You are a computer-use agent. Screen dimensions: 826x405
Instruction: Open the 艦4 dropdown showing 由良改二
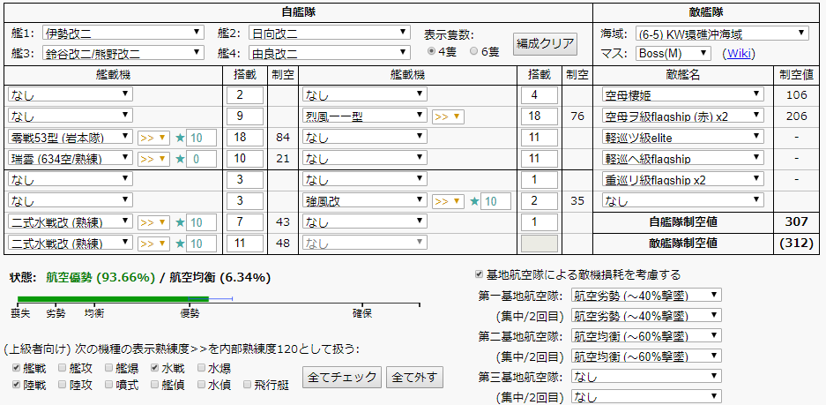(330, 52)
